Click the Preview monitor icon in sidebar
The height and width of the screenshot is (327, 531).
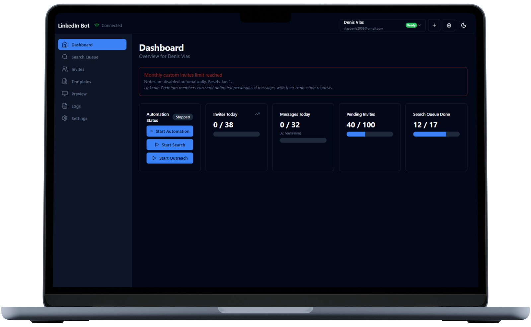tap(65, 94)
